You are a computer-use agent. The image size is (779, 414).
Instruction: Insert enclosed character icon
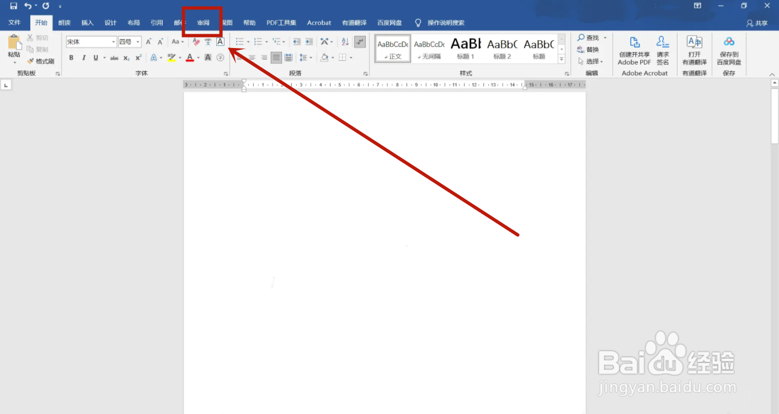220,57
